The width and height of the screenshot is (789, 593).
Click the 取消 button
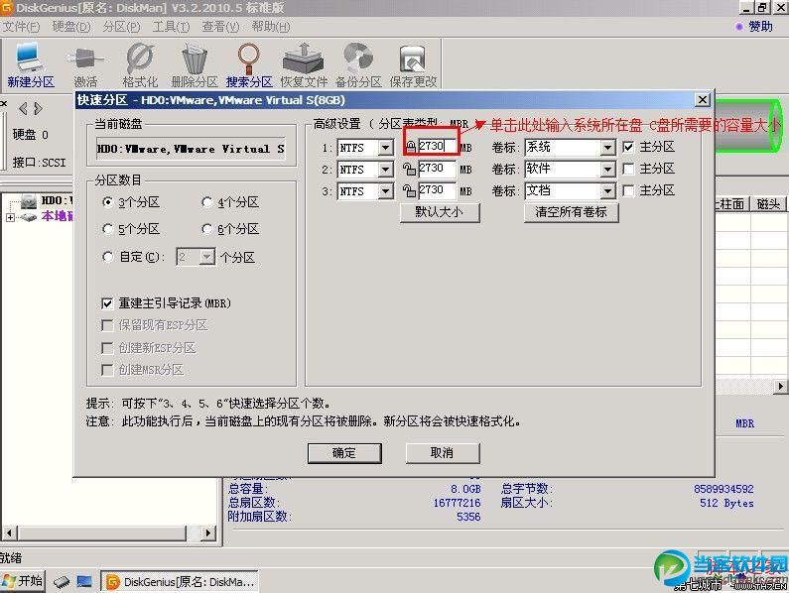pyautogui.click(x=443, y=453)
